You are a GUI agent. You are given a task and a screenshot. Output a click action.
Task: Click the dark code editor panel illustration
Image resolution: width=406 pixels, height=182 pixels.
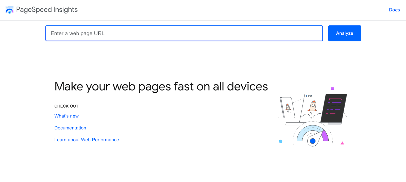tap(334, 108)
